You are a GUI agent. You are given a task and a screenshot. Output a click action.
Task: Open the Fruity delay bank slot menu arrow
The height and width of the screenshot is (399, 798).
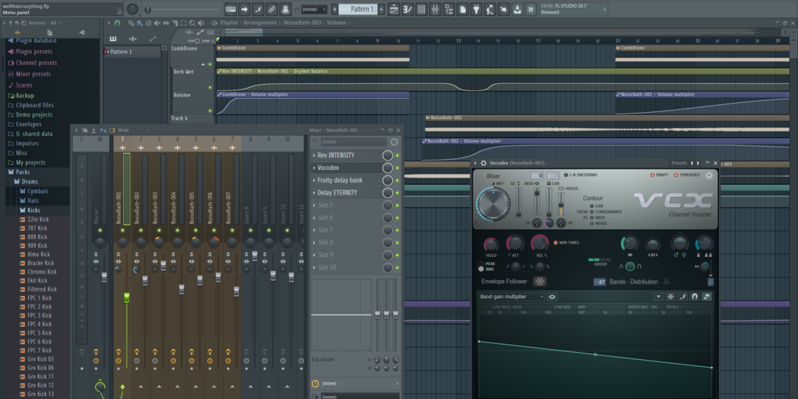coord(314,181)
